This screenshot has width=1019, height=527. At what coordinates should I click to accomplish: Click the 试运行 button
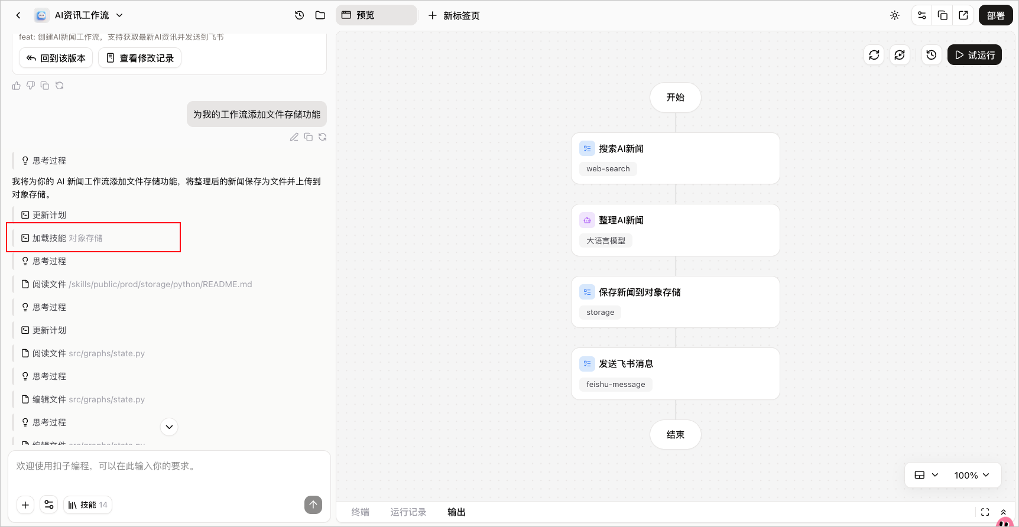tap(975, 55)
